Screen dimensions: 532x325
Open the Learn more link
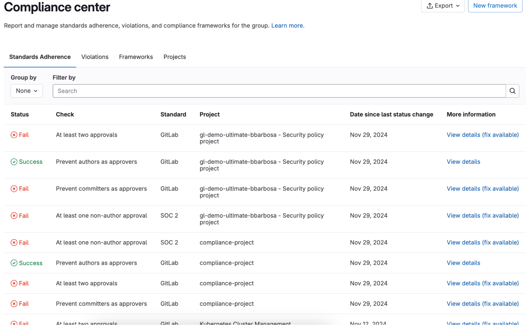click(x=287, y=26)
